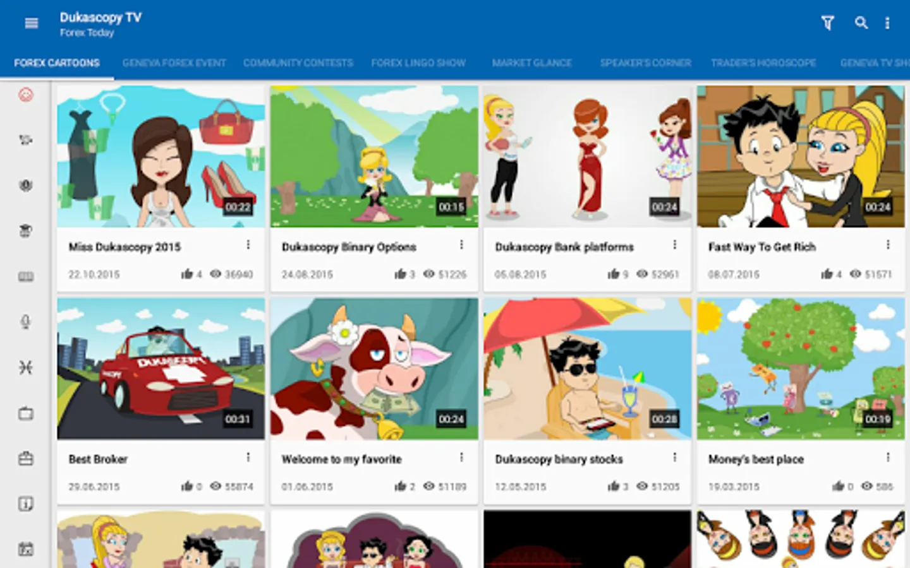Open the hamburger navigation menu
This screenshot has height=568, width=910.
[x=31, y=23]
